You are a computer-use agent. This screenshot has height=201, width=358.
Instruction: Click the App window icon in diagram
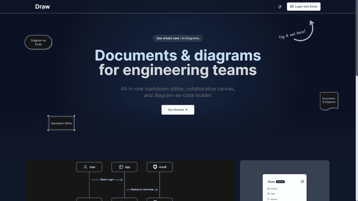point(121,167)
